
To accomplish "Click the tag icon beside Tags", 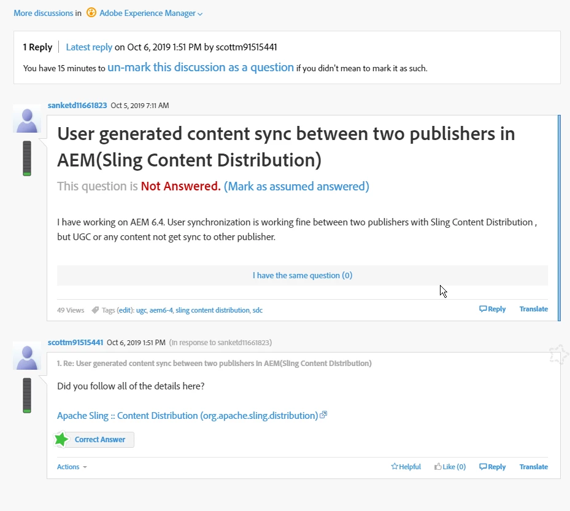I will click(x=95, y=310).
